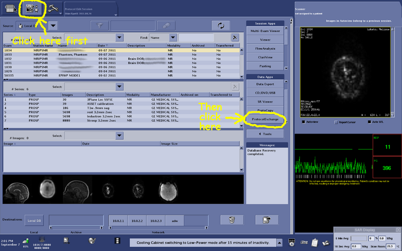Image resolution: width=402 pixels, height=251 pixels.
Task: Select network destination 10.0.2.2
Action: coord(137,221)
